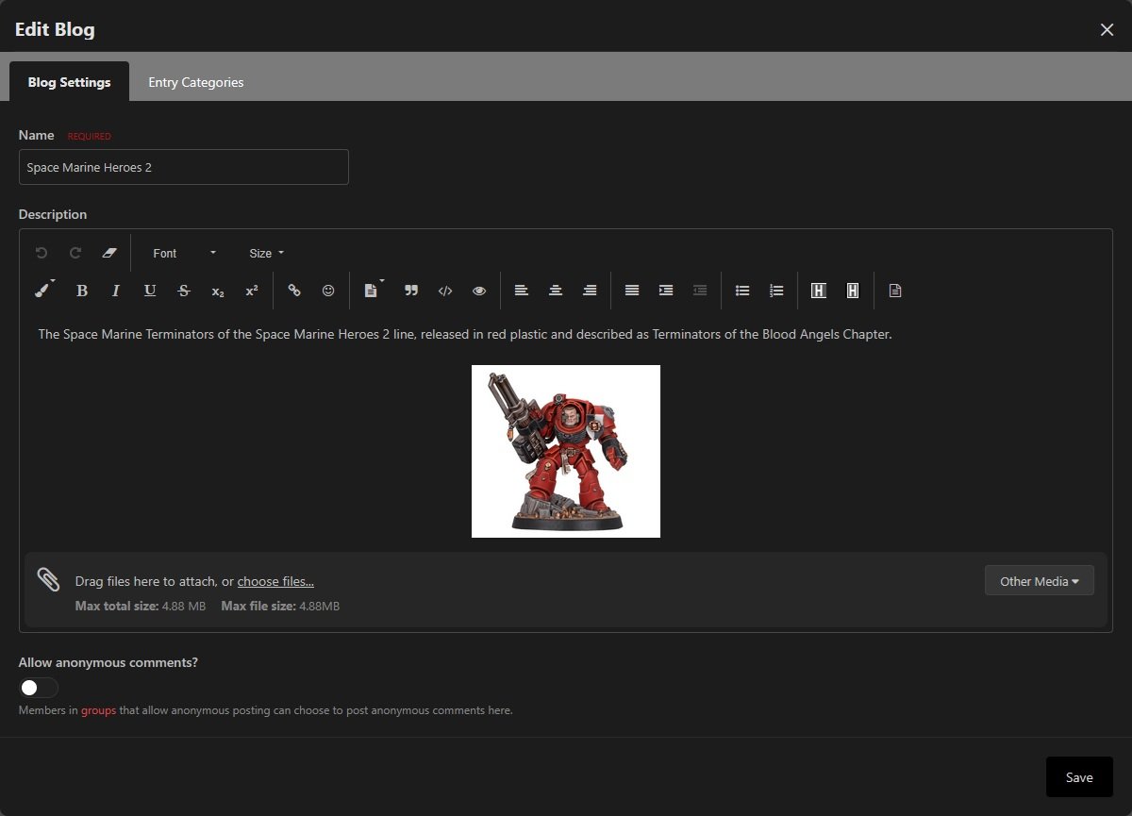The image size is (1132, 816).
Task: Insert a quote block
Action: point(411,291)
